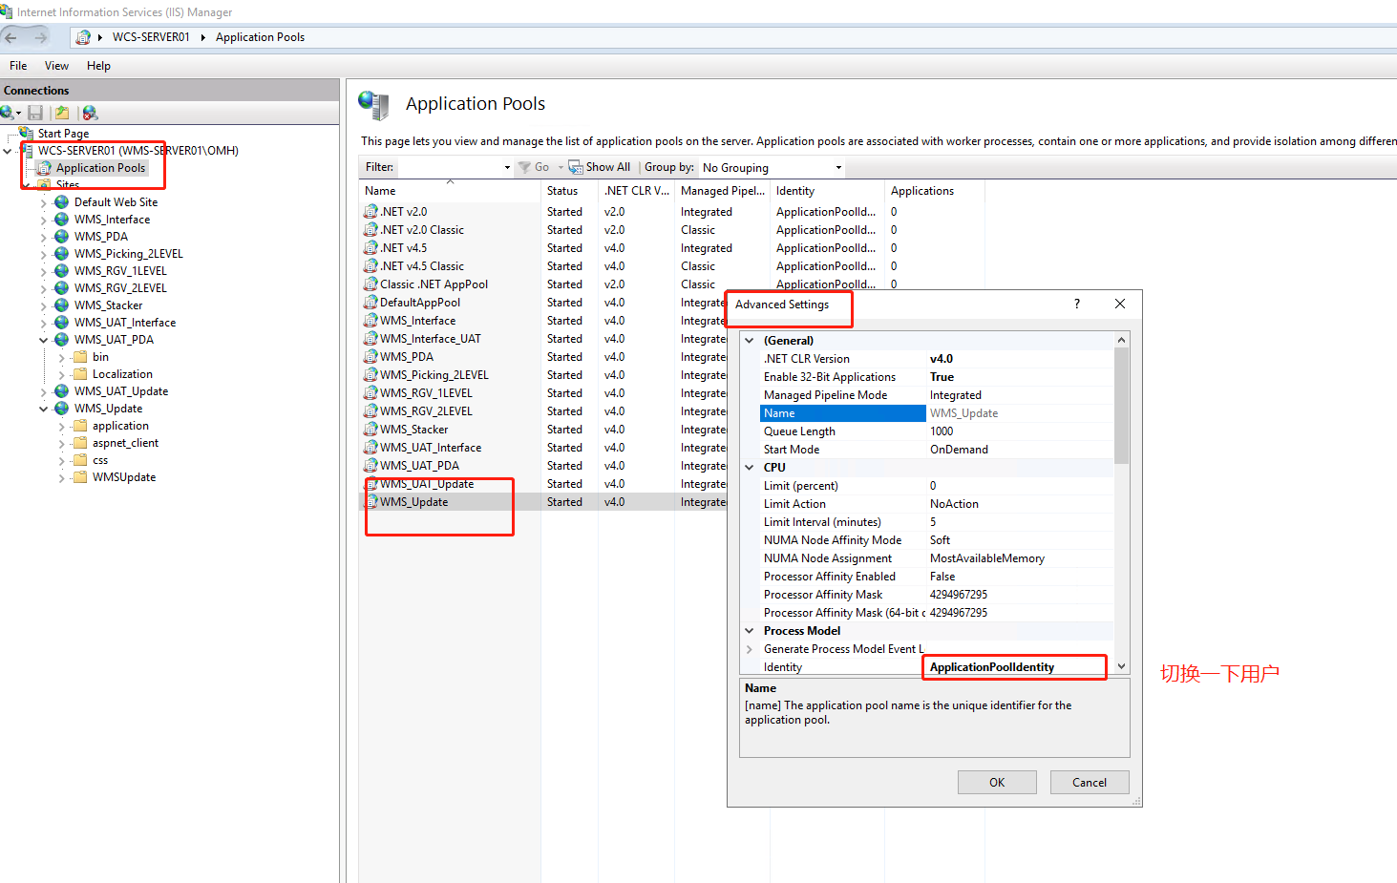
Task: Click the app pool icon for WMS_RGV_2LEVEL
Action: [x=370, y=411]
